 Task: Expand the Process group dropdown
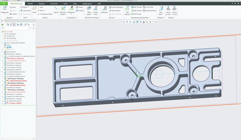click(x=112, y=18)
